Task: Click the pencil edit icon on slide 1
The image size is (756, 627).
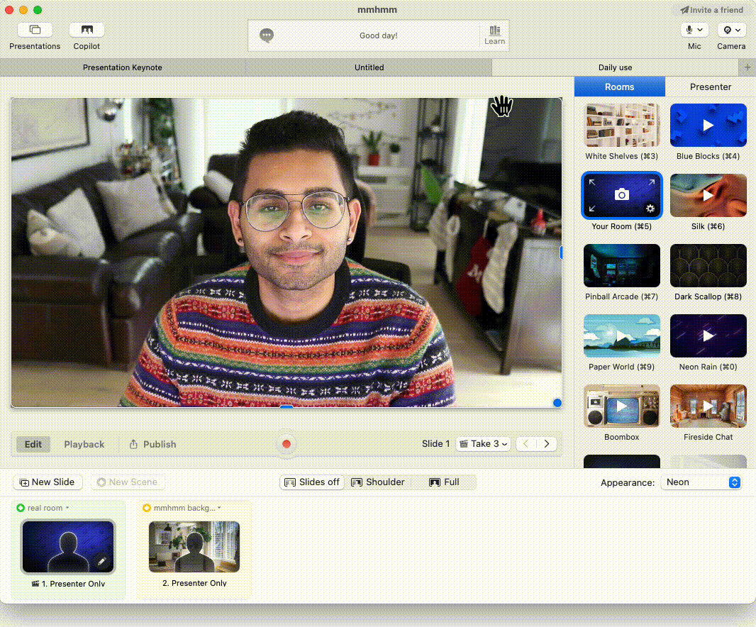Action: click(x=101, y=561)
